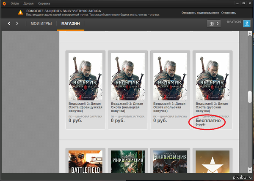Screen dimensions: 254x182
Task: Click Отклонить link
Action: tap(229, 13)
